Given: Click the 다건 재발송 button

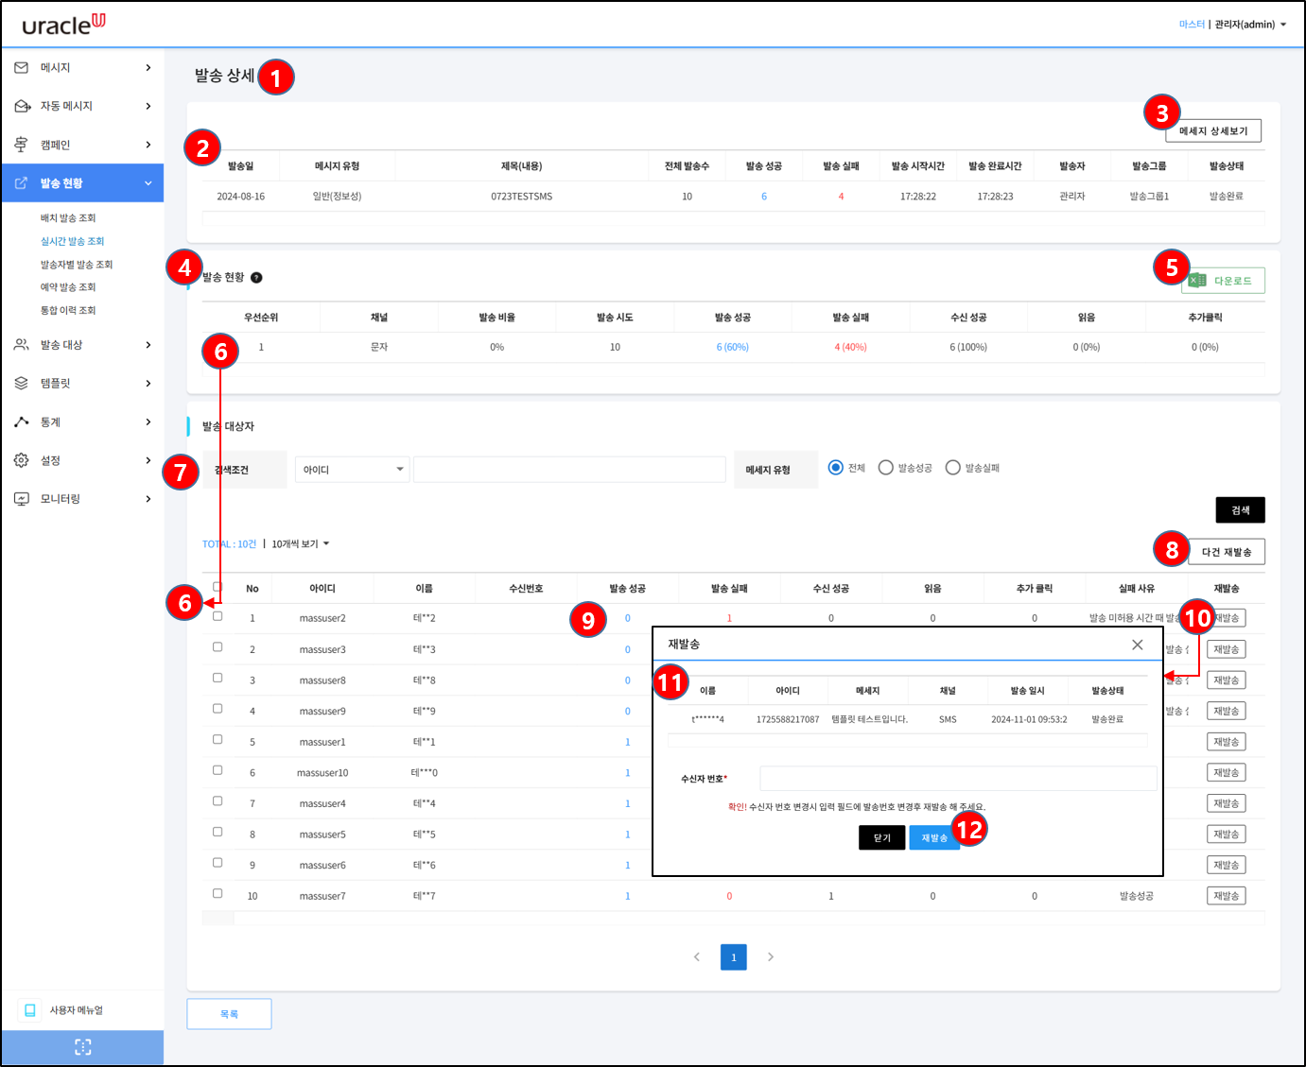Looking at the screenshot, I should click(1227, 552).
